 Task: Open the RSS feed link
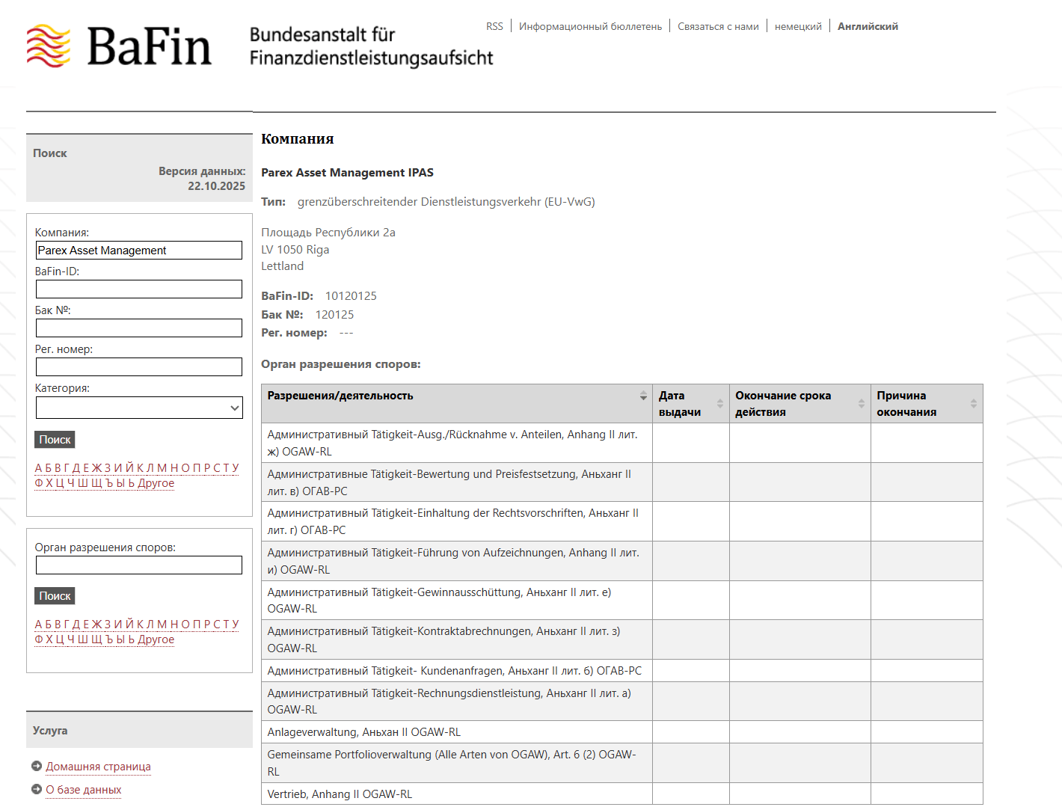494,26
